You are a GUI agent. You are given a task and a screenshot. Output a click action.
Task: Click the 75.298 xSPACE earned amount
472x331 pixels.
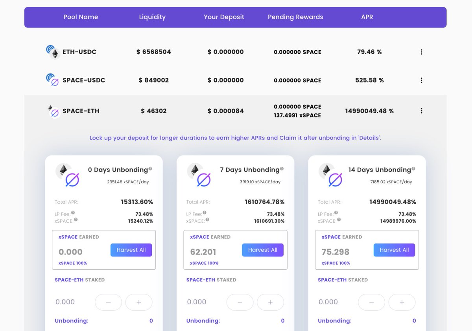[336, 252]
